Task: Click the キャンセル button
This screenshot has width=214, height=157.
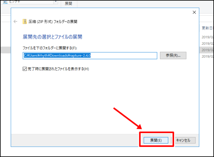Action: [183, 140]
